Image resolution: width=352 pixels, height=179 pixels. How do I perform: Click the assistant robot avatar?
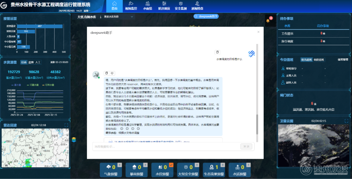point(96,75)
